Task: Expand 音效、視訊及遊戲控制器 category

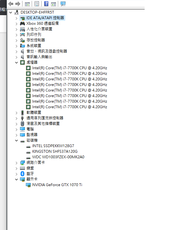Action: tap(17, 52)
